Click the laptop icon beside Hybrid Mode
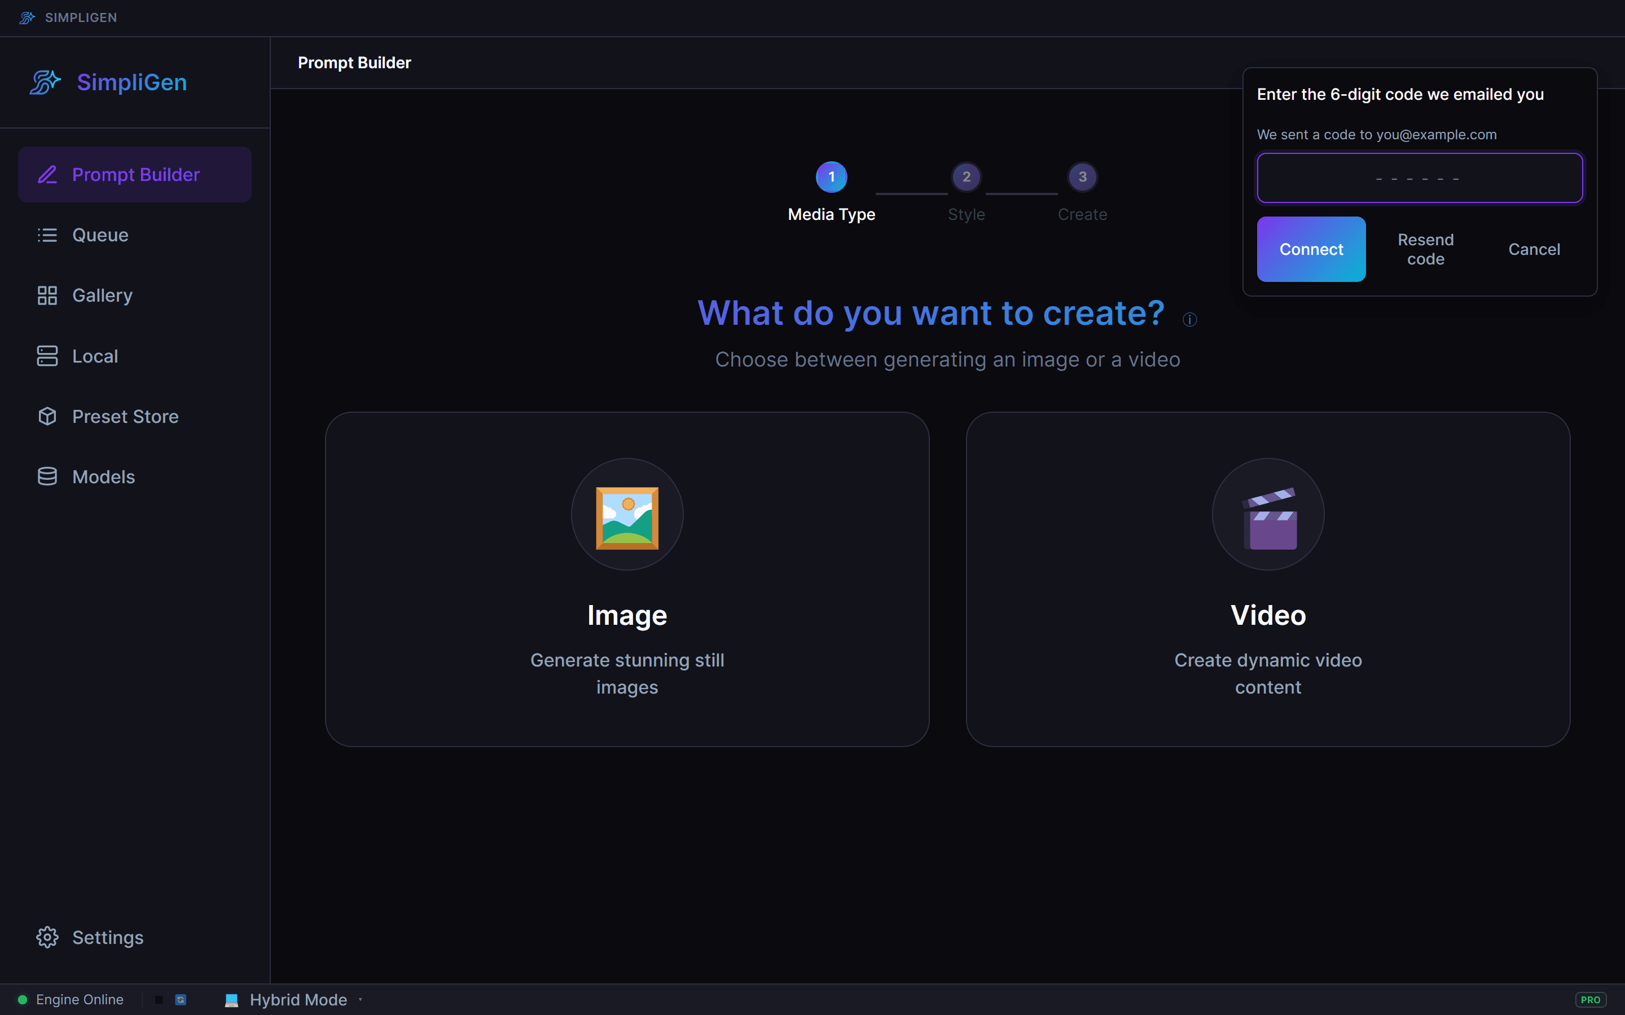The width and height of the screenshot is (1625, 1015). tap(232, 1000)
